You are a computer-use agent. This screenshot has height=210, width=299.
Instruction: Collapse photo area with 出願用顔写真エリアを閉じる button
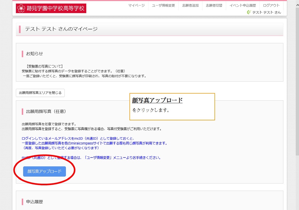tap(40, 93)
